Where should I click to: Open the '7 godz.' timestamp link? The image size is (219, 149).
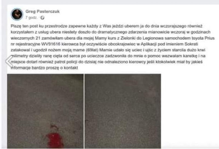click(x=31, y=18)
